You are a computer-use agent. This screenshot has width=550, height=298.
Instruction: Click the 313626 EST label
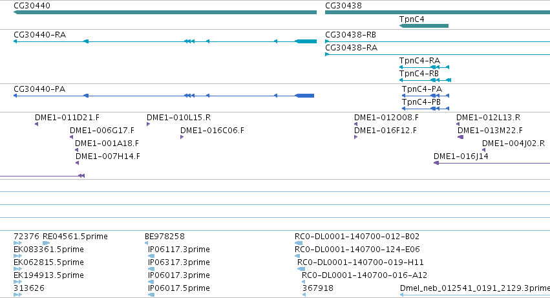(x=29, y=288)
